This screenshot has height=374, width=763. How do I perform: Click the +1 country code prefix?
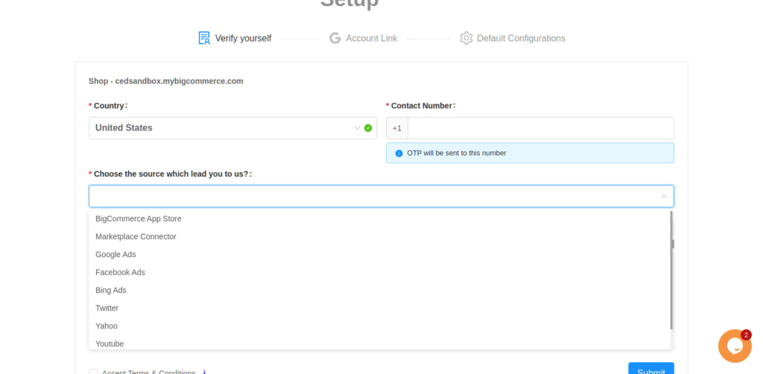[397, 128]
